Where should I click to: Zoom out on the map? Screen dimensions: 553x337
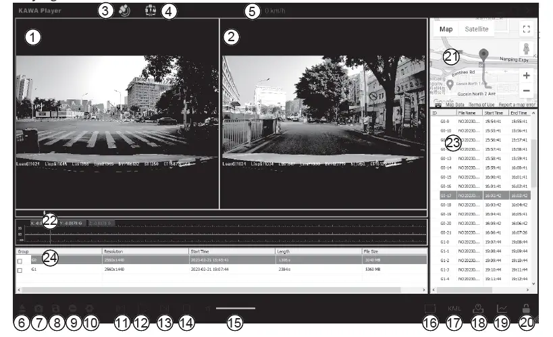click(x=526, y=90)
